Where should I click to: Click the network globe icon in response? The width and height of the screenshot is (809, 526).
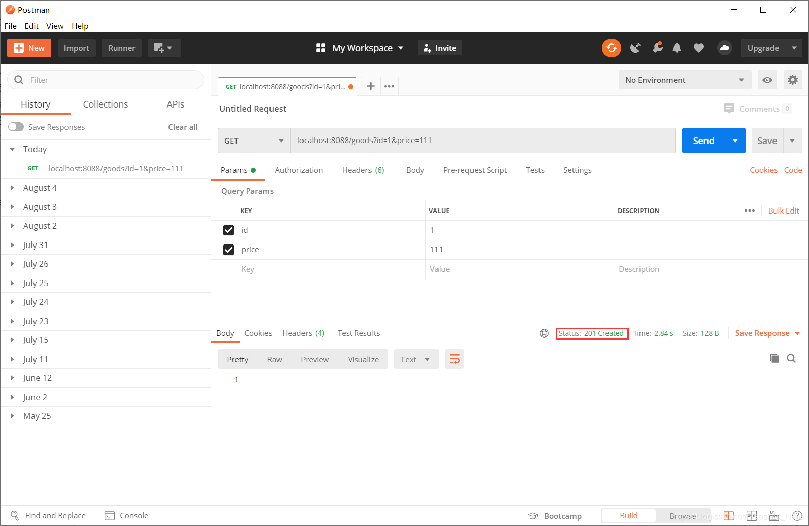pyautogui.click(x=544, y=333)
